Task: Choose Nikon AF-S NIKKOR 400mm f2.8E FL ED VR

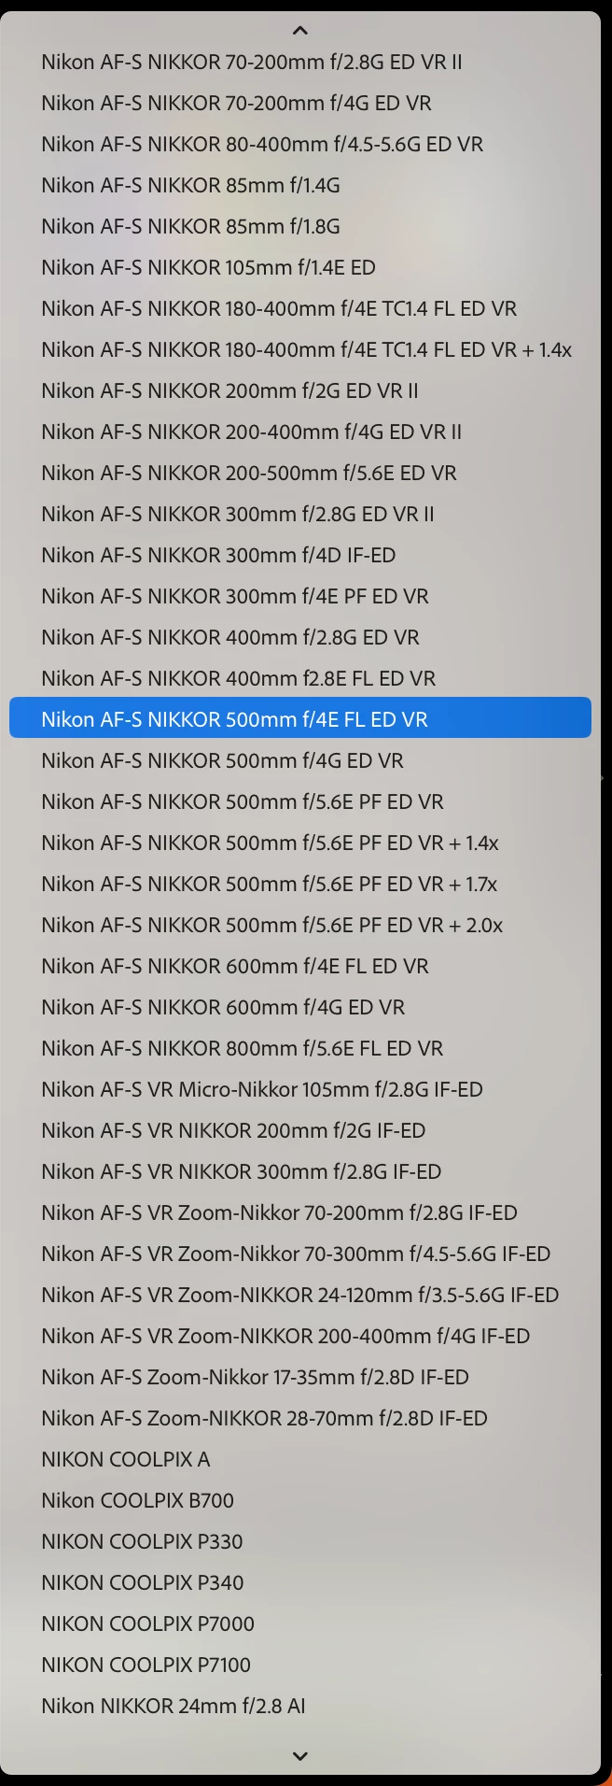Action: click(x=300, y=678)
